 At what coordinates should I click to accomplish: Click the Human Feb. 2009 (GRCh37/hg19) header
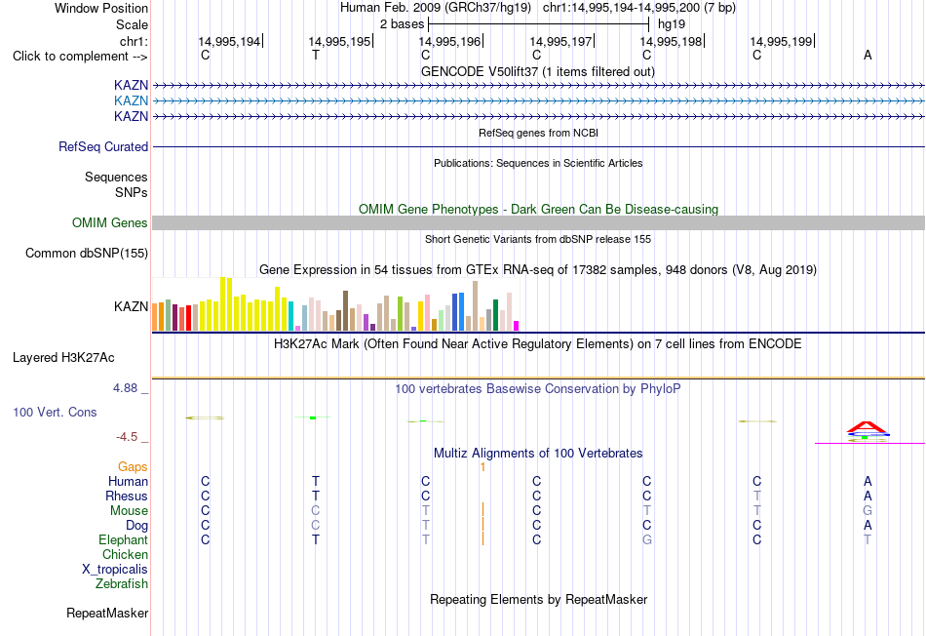pyautogui.click(x=436, y=8)
